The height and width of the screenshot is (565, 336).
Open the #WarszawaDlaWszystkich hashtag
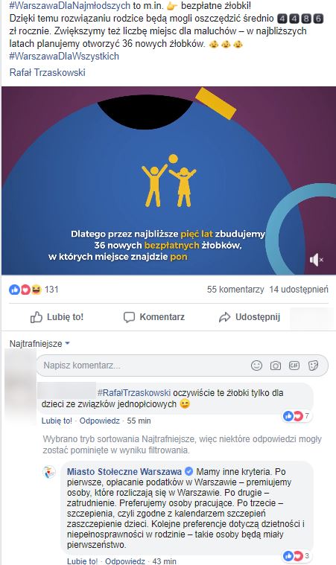pos(64,57)
